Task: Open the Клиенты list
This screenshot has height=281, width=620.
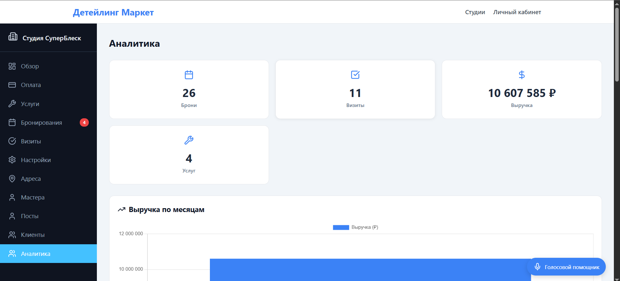Action: tap(48, 235)
